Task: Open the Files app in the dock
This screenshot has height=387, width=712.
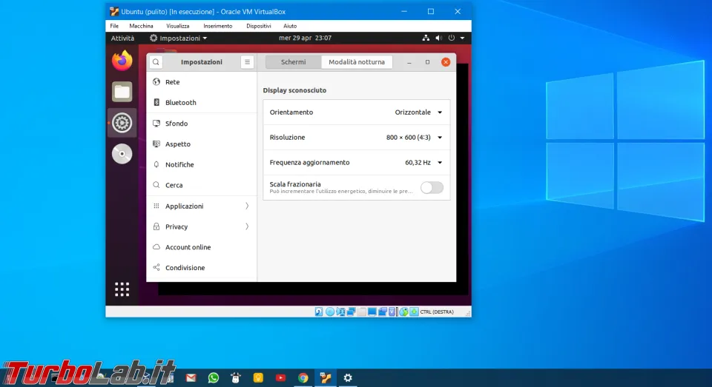Action: click(x=122, y=92)
